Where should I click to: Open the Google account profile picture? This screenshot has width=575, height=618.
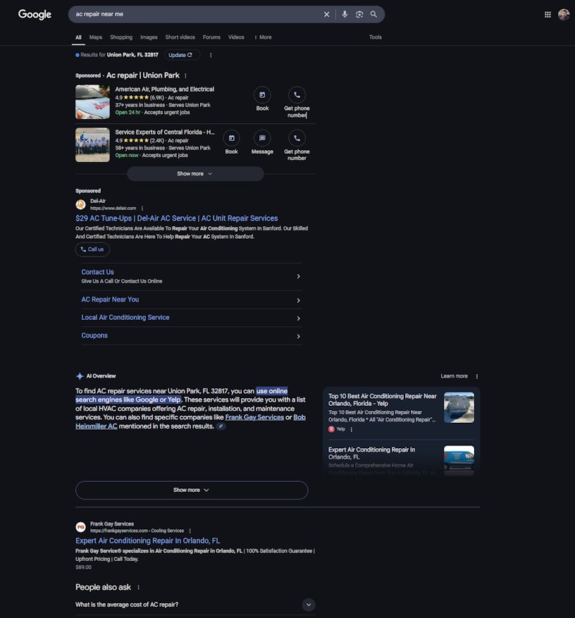(564, 14)
